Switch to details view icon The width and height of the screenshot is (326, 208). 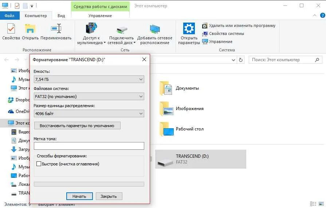click(x=313, y=204)
